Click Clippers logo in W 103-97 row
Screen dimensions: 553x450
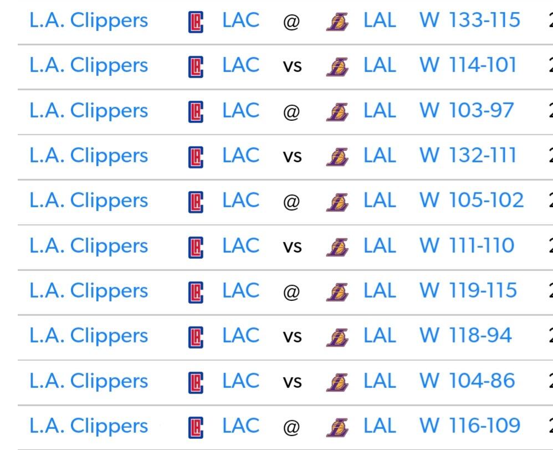tap(196, 112)
